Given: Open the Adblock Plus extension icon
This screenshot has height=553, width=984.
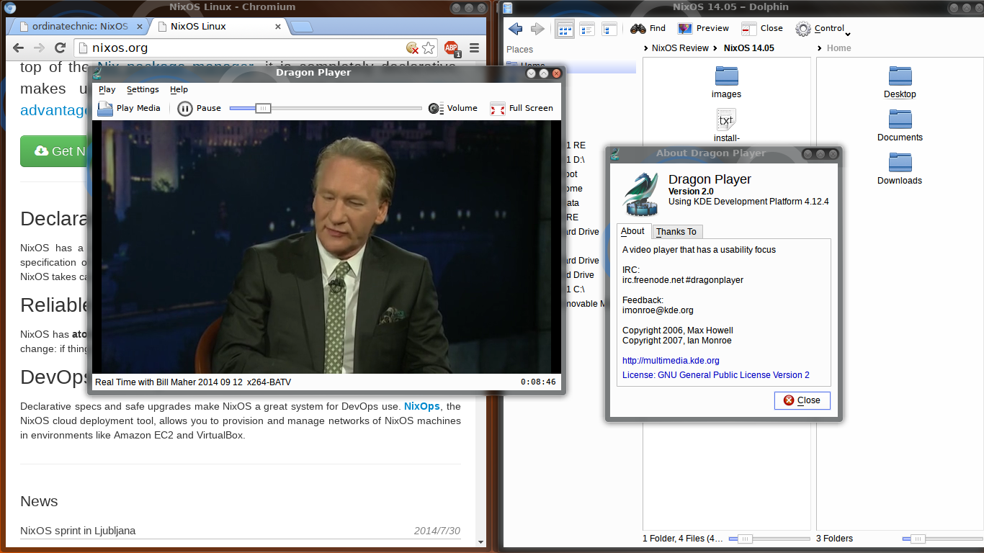Looking at the screenshot, I should (452, 48).
